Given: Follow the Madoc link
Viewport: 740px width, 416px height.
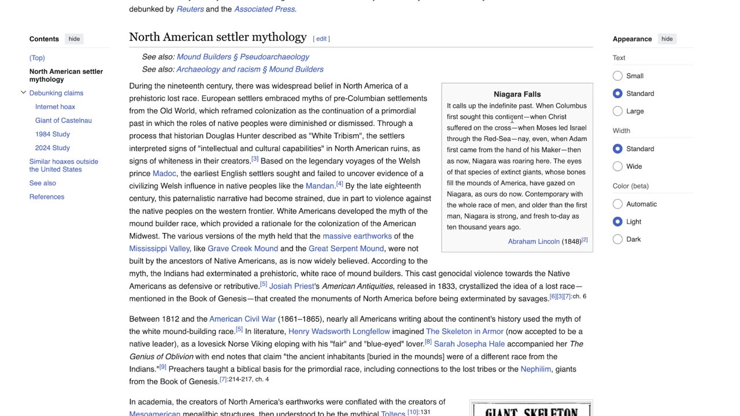Looking at the screenshot, I should click(164, 173).
